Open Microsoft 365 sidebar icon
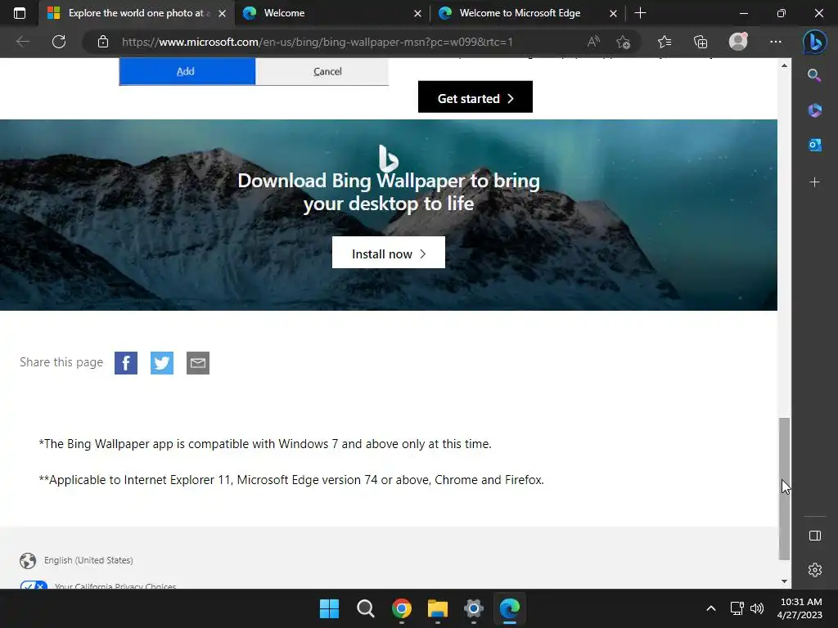838x628 pixels. (814, 110)
